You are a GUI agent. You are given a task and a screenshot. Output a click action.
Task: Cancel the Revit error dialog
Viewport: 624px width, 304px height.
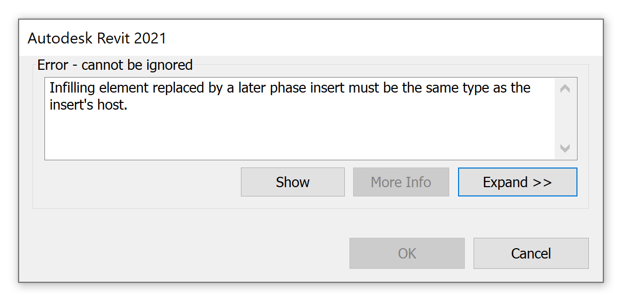pyautogui.click(x=531, y=253)
